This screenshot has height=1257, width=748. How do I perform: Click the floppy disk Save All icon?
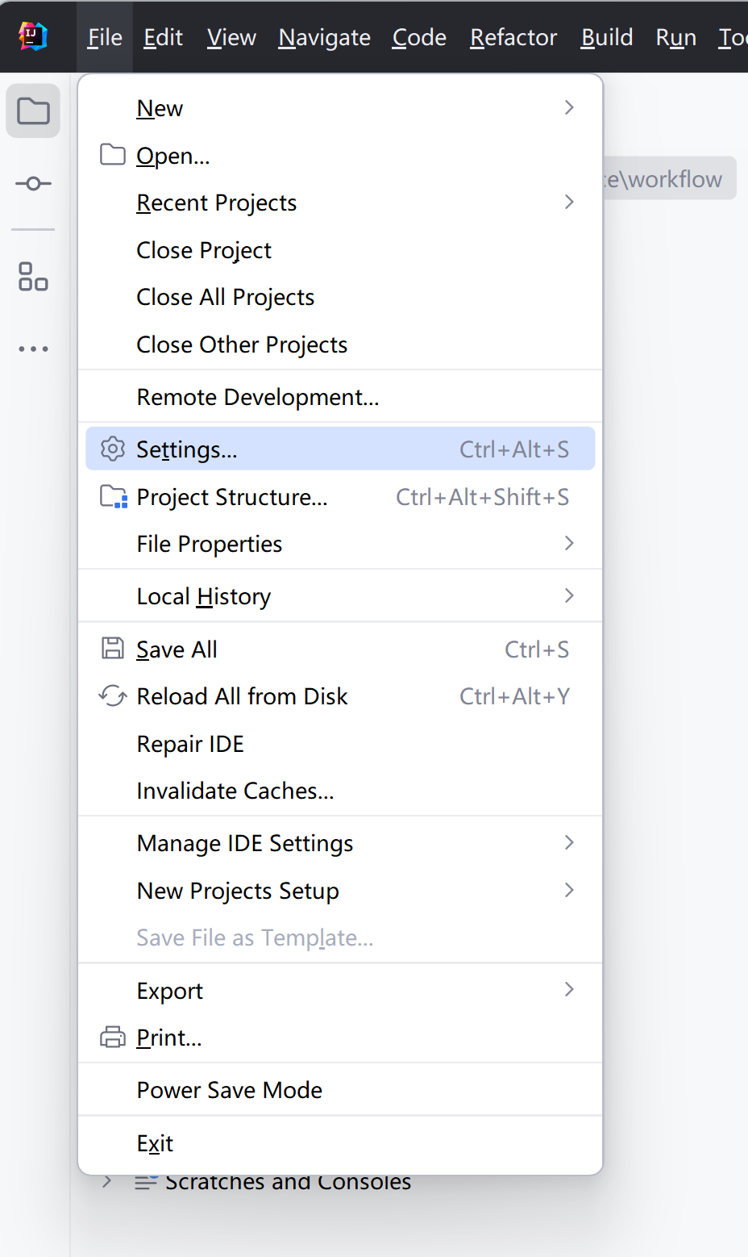pyautogui.click(x=113, y=649)
